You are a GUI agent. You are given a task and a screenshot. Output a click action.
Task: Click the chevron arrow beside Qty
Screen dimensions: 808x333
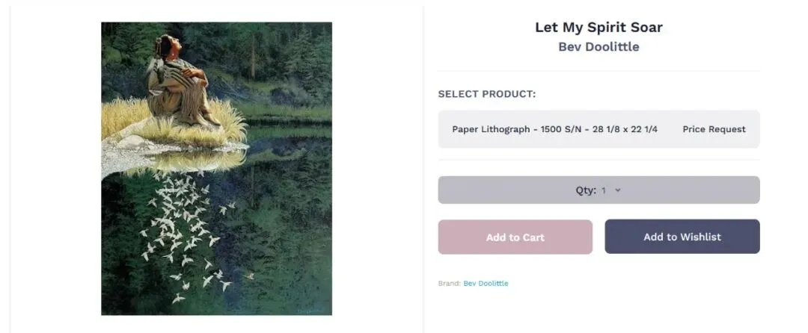617,190
